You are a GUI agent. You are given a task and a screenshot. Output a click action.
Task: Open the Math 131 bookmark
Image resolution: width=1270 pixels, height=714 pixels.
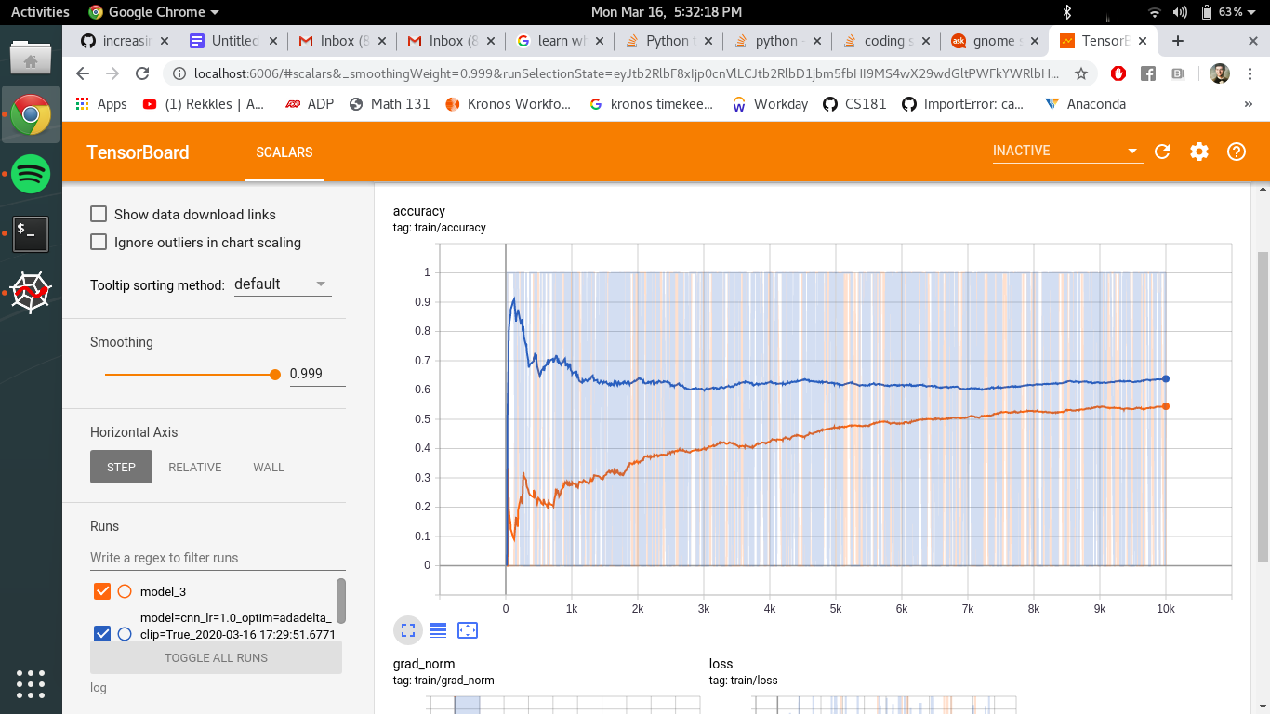coord(390,104)
